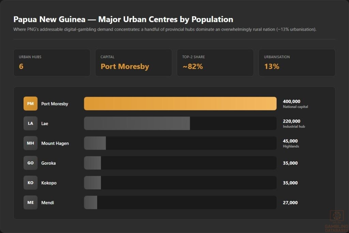
Task: Click Kokopo's '35,000' value
Action: click(290, 183)
